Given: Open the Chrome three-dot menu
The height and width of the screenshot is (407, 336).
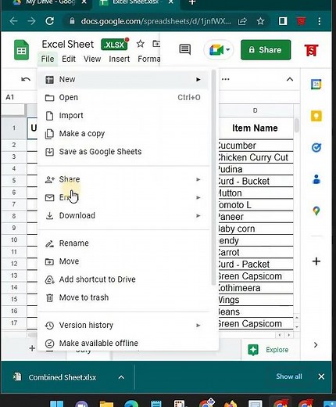Looking at the screenshot, I should pos(320,21).
